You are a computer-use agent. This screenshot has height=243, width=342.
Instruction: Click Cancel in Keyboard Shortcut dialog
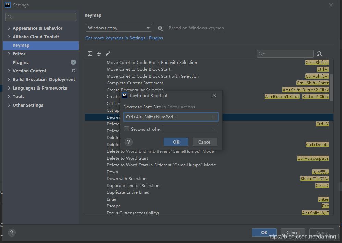coord(205,142)
